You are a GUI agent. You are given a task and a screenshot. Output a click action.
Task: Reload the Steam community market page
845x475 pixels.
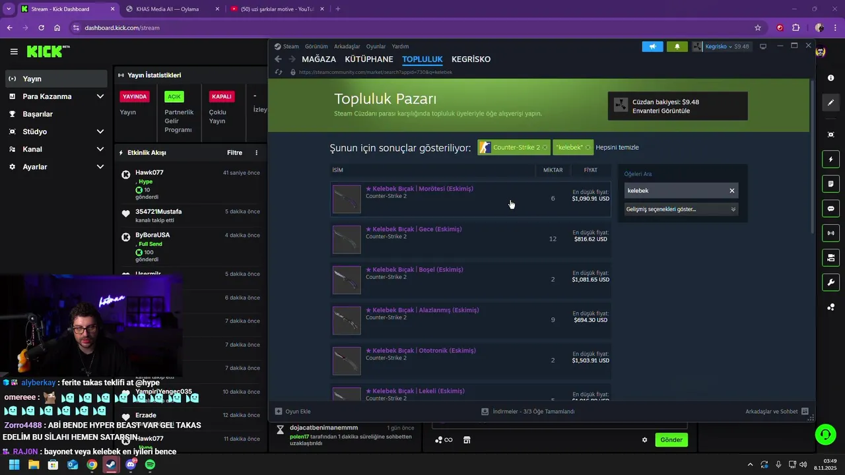point(278,72)
